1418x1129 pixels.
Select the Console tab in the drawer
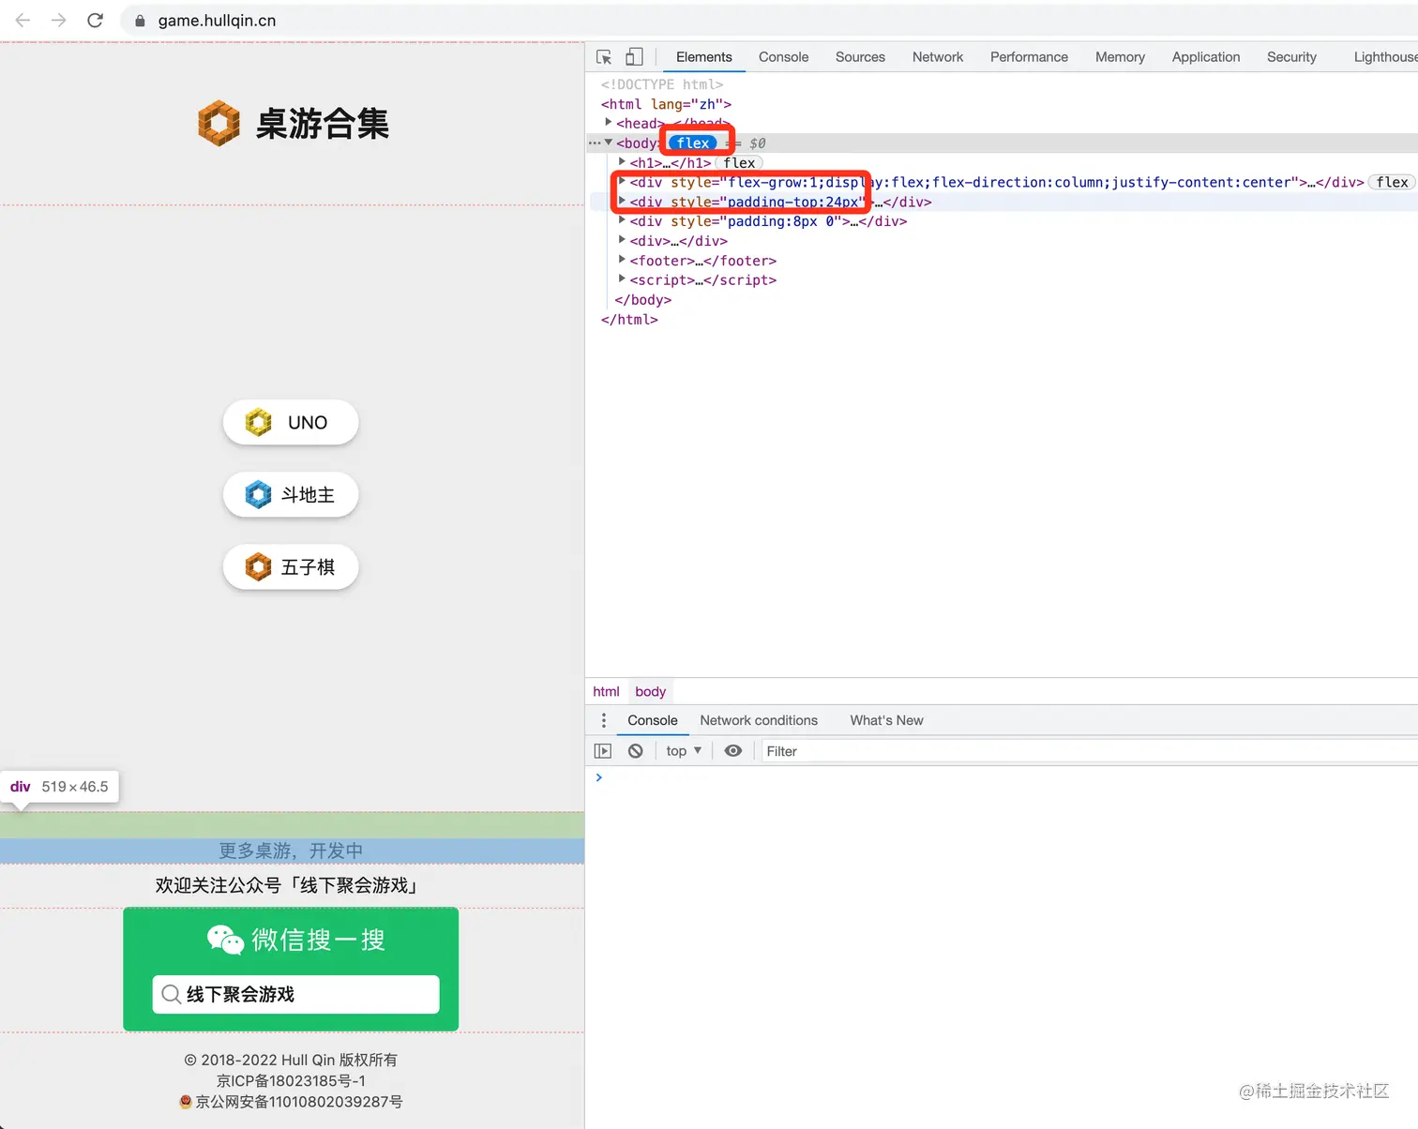(x=653, y=720)
